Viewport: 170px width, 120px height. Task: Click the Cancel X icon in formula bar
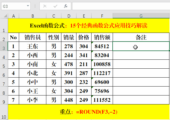pyautogui.click(x=45, y=6)
